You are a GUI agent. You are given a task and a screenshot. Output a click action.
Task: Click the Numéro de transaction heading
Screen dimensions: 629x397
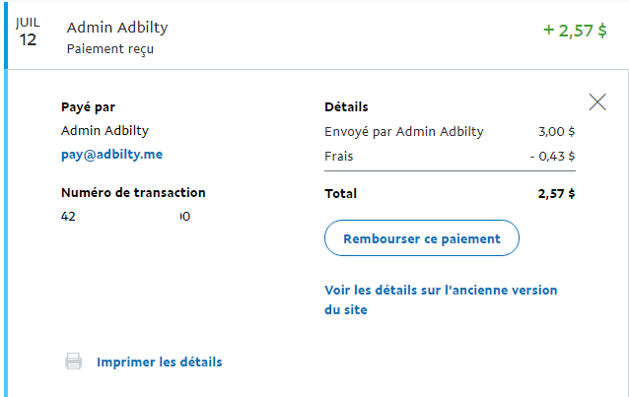133,193
